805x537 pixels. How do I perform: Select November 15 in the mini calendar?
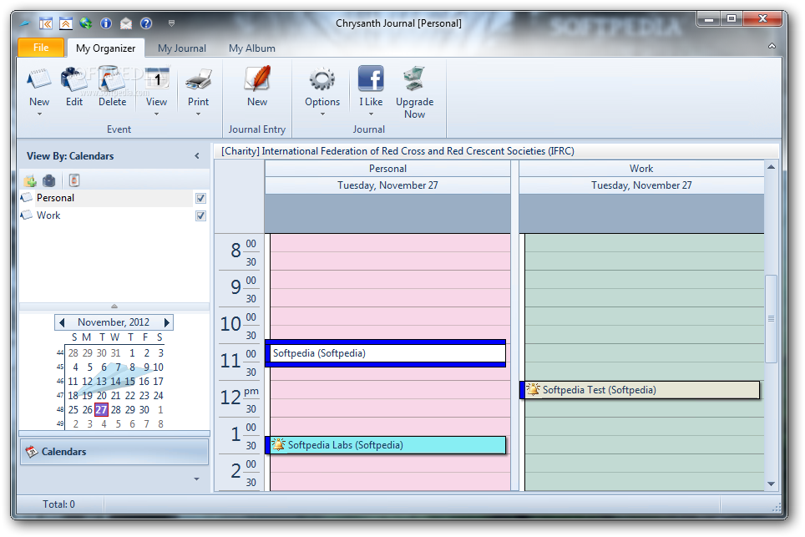[x=130, y=382]
